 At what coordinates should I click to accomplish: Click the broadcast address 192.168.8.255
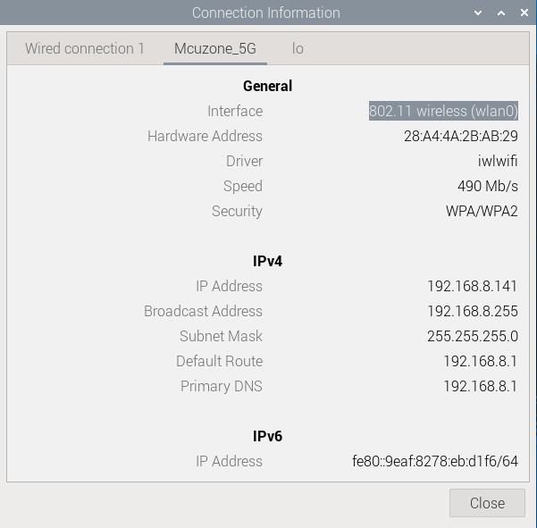pyautogui.click(x=472, y=311)
